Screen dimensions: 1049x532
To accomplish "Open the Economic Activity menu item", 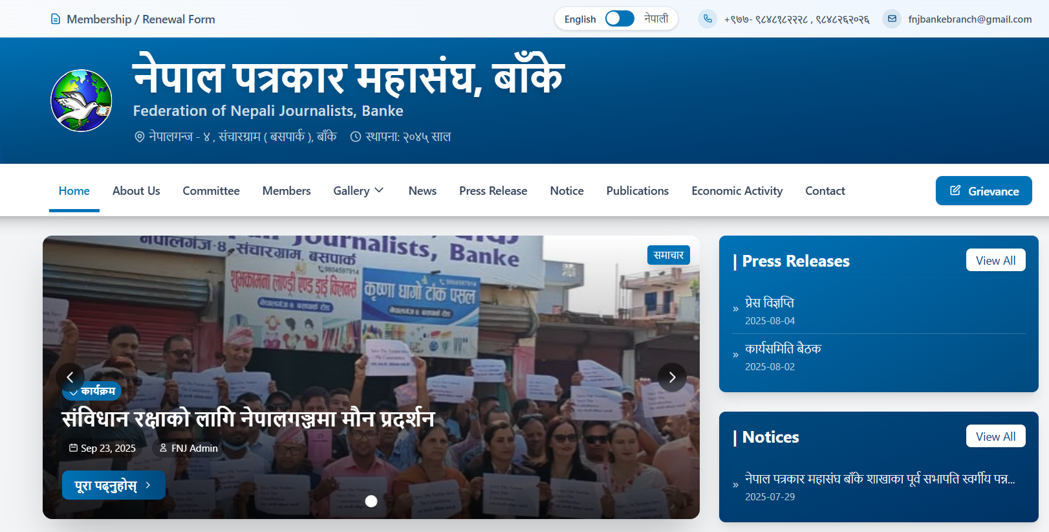I will [x=737, y=191].
